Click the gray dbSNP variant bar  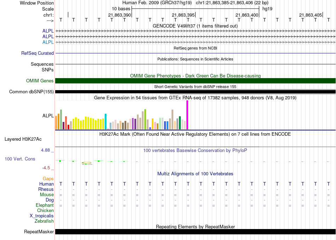(253, 90)
